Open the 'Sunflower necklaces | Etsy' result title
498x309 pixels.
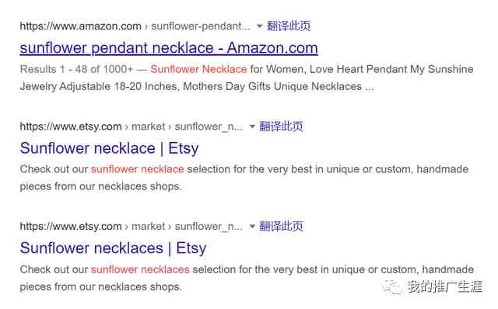(113, 248)
